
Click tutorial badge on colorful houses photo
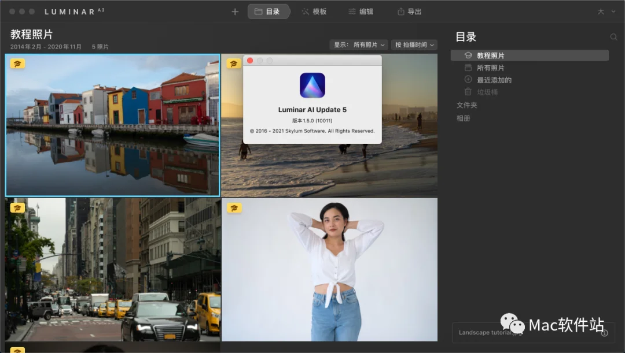click(x=17, y=64)
